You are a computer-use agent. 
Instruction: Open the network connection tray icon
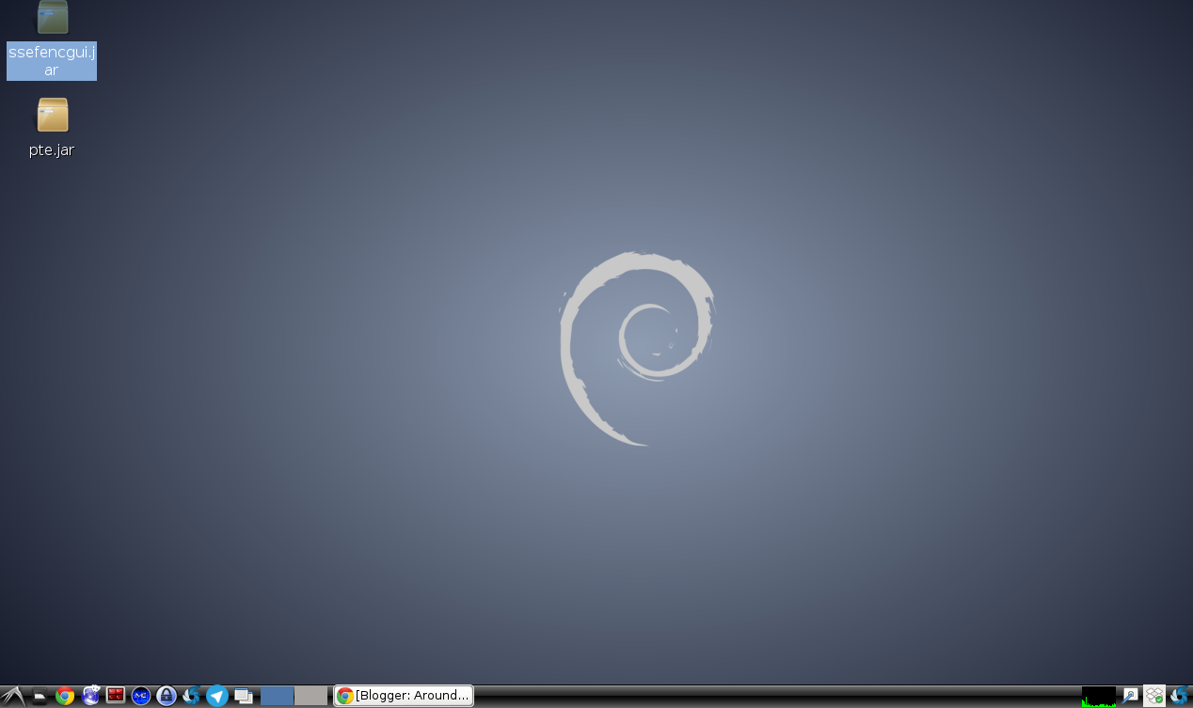pyautogui.click(x=1130, y=696)
